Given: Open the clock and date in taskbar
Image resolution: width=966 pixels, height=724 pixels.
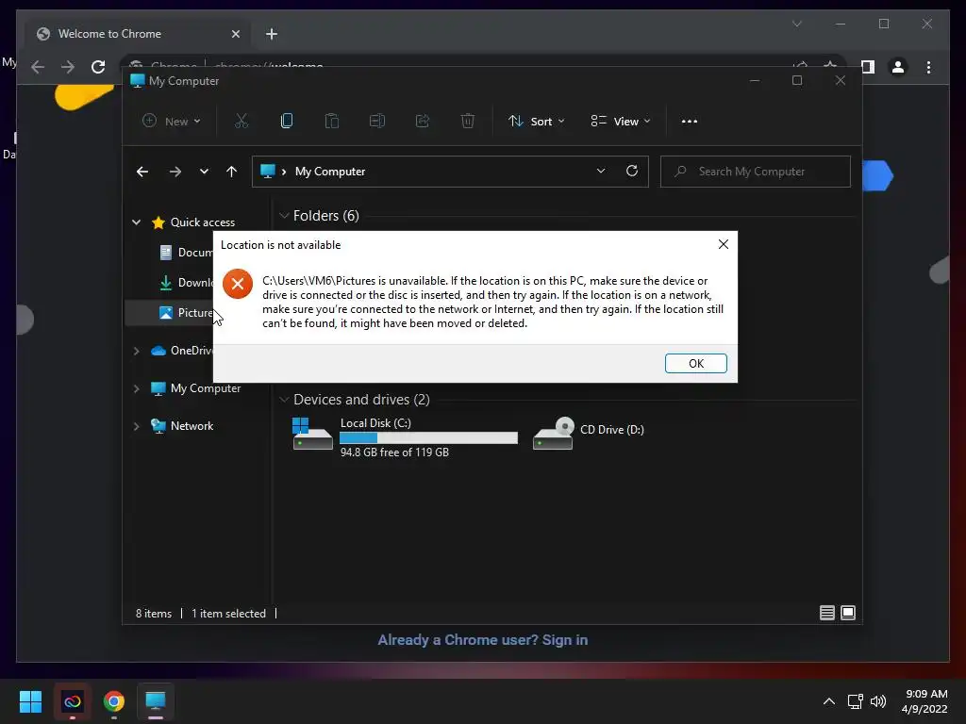Looking at the screenshot, I should pyautogui.click(x=924, y=701).
